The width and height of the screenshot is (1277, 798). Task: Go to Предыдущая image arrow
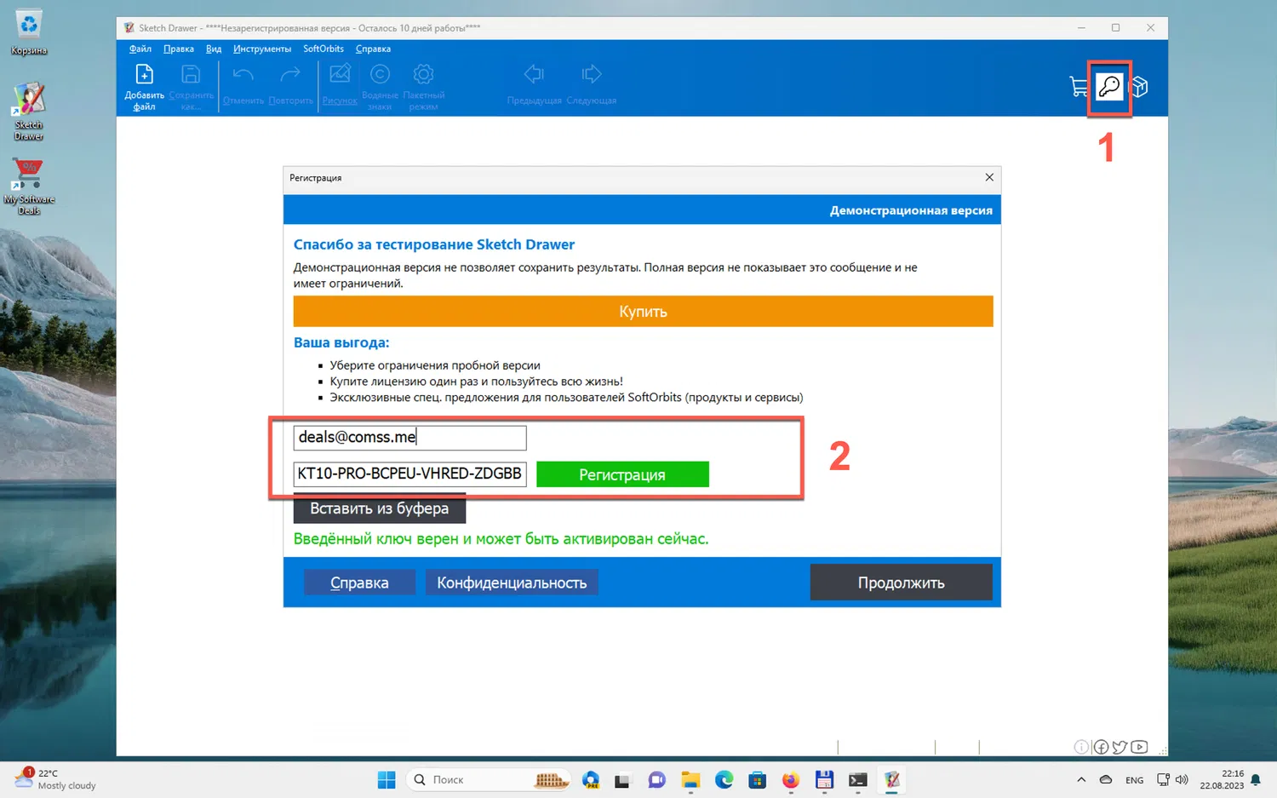click(x=534, y=85)
